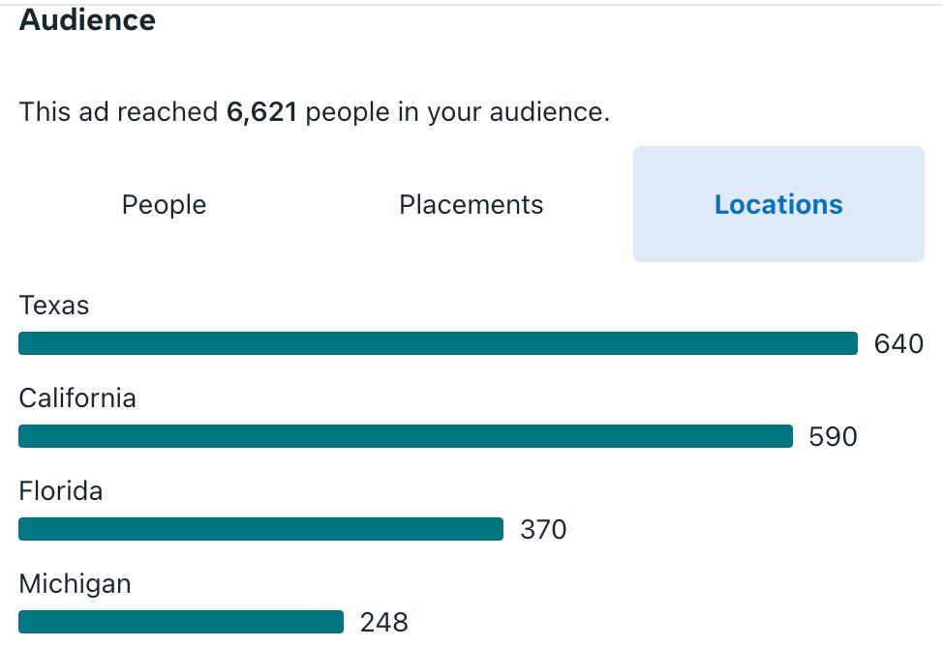This screenshot has height=646, width=943.
Task: Click the 370 value for Florida
Action: [543, 529]
